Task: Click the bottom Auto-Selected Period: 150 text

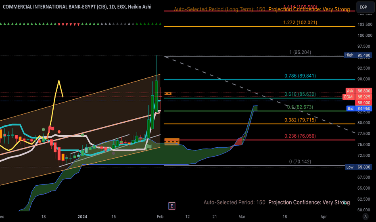Action: [x=234, y=202]
